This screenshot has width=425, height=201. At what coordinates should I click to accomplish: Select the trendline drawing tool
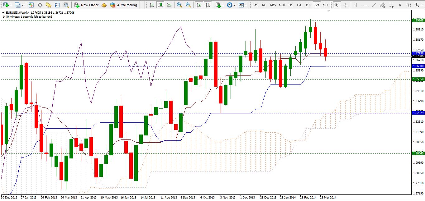coord(374,5)
